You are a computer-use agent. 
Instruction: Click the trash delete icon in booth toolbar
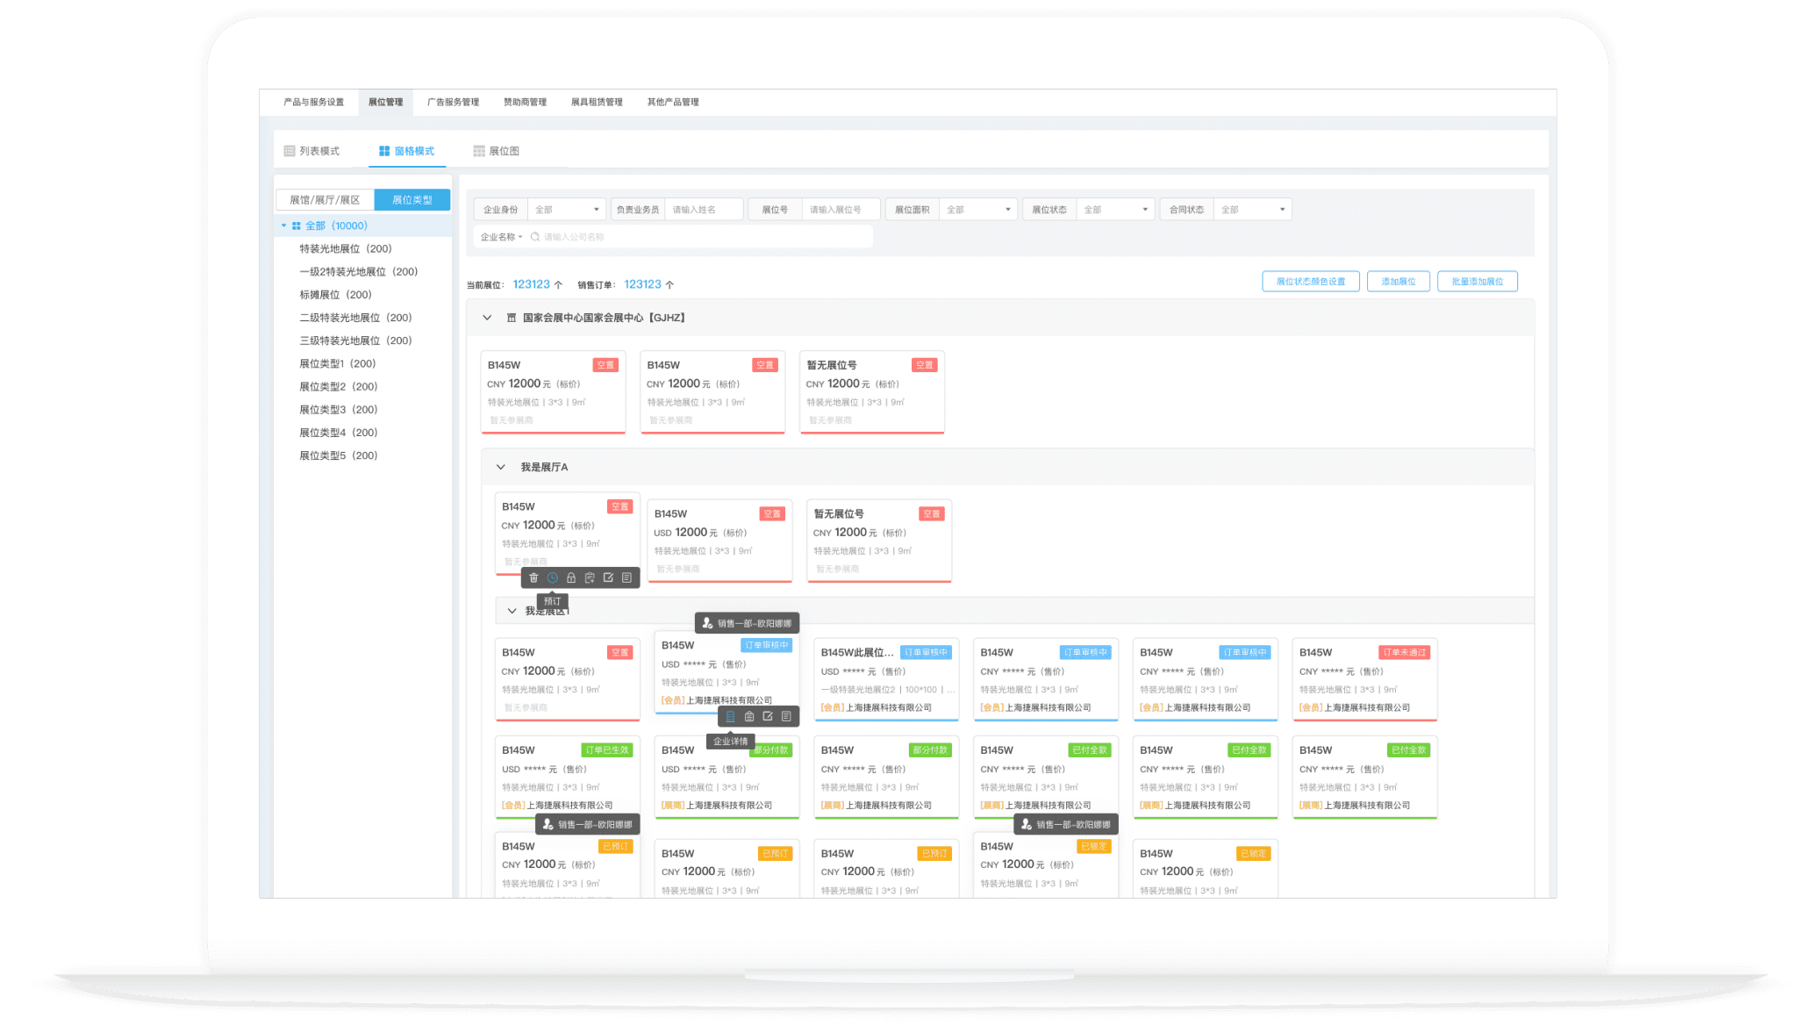click(x=533, y=577)
